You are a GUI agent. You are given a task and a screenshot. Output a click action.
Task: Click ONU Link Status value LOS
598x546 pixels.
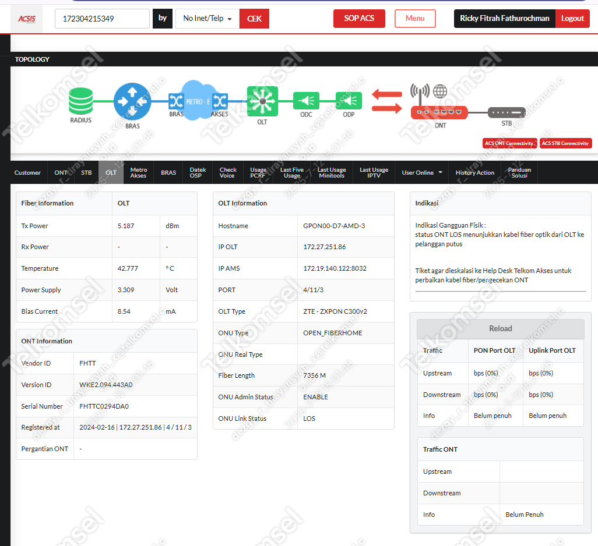[x=309, y=419]
